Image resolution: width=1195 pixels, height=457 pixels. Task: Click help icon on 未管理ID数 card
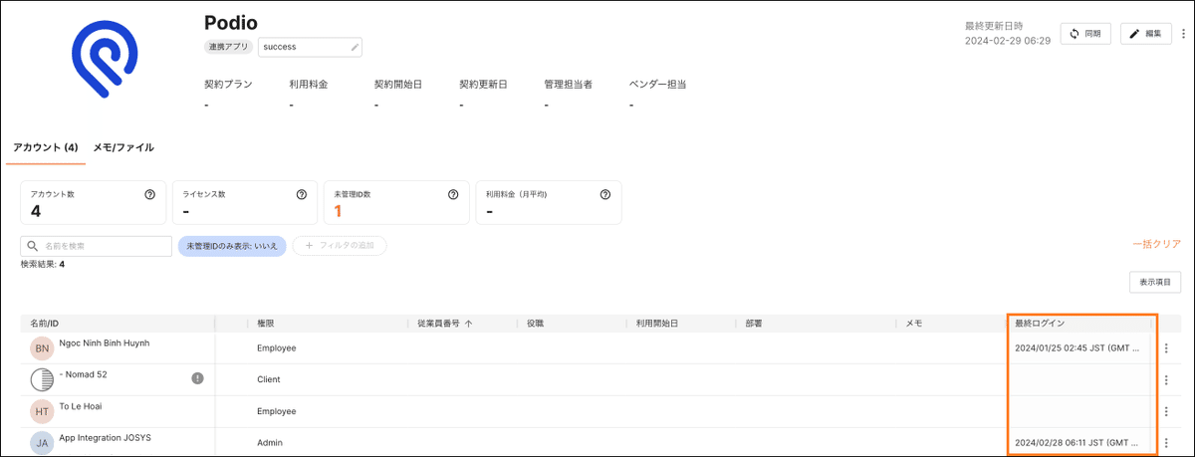(x=453, y=194)
